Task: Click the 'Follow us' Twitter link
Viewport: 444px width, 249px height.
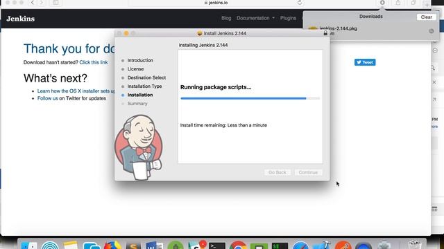Action: click(48, 98)
